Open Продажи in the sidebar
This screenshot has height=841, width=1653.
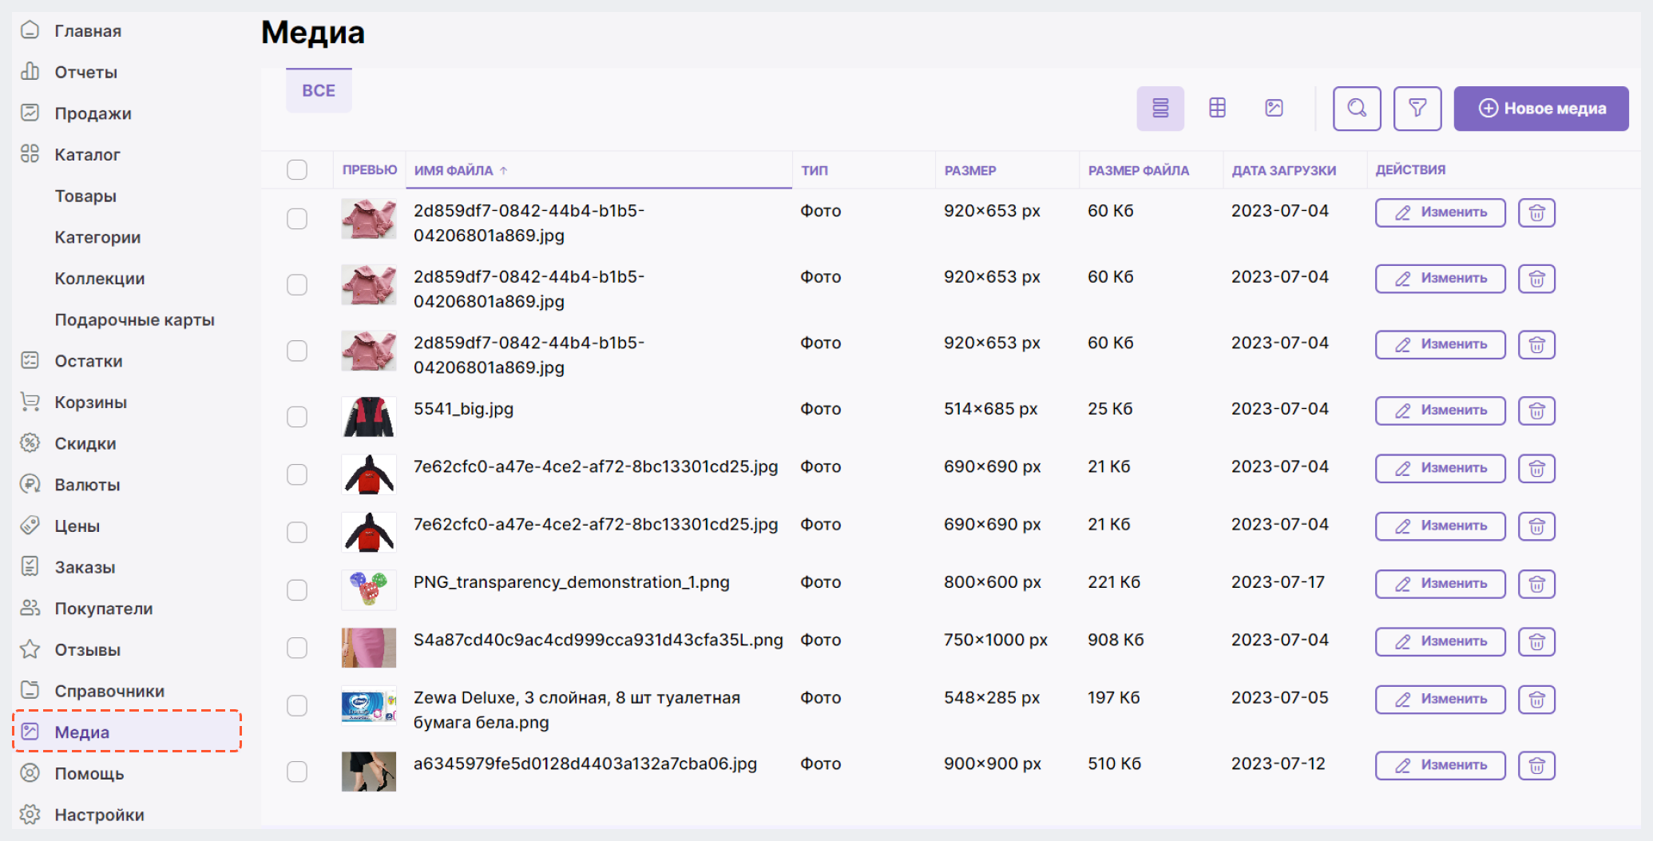93,113
